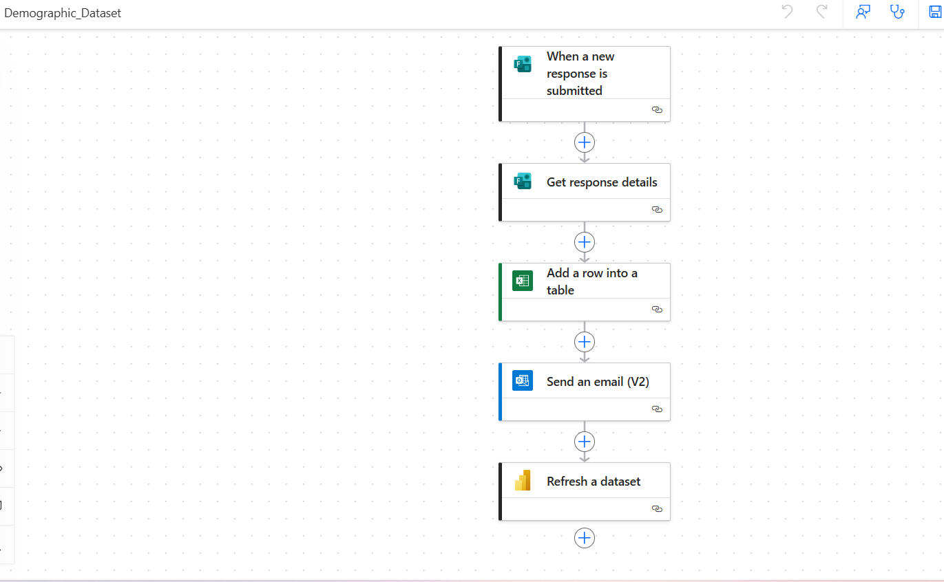This screenshot has width=944, height=582.
Task: Add action between Get response details and Add a row
Action: point(585,242)
